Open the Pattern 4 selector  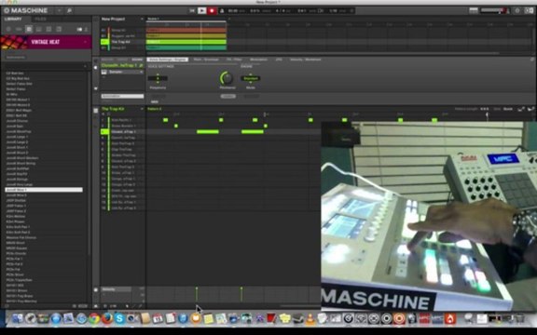pos(155,109)
